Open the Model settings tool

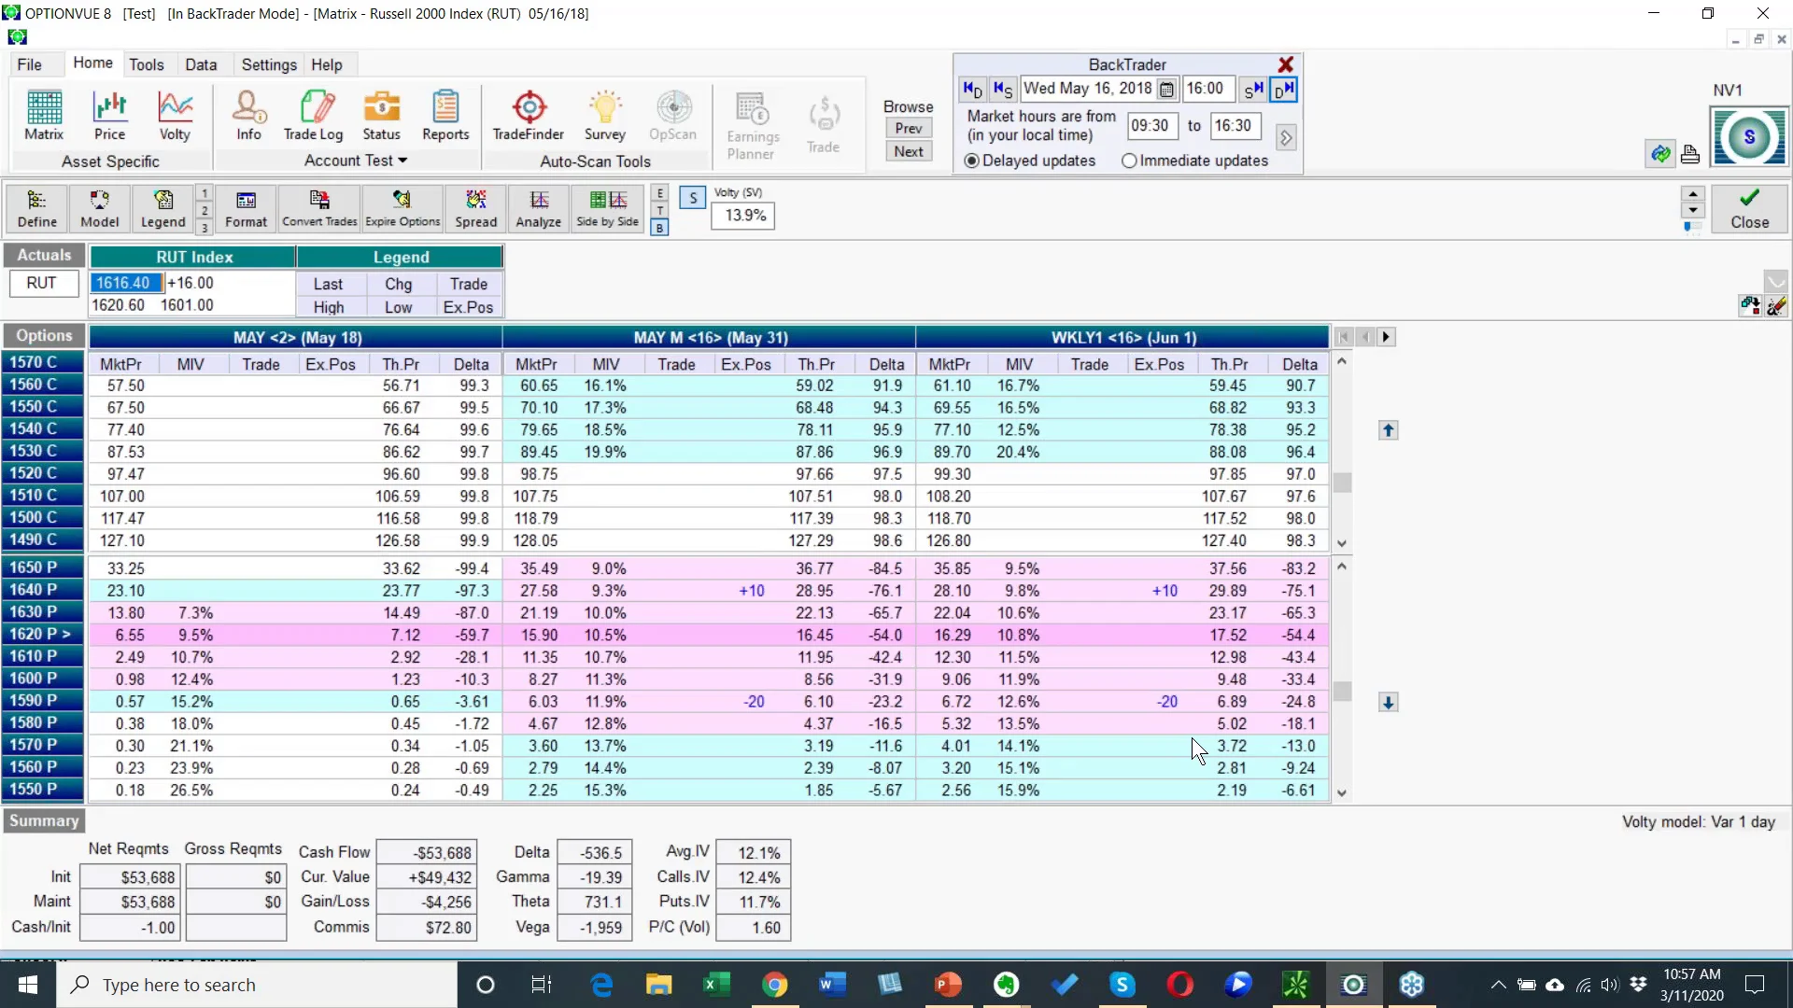(99, 208)
